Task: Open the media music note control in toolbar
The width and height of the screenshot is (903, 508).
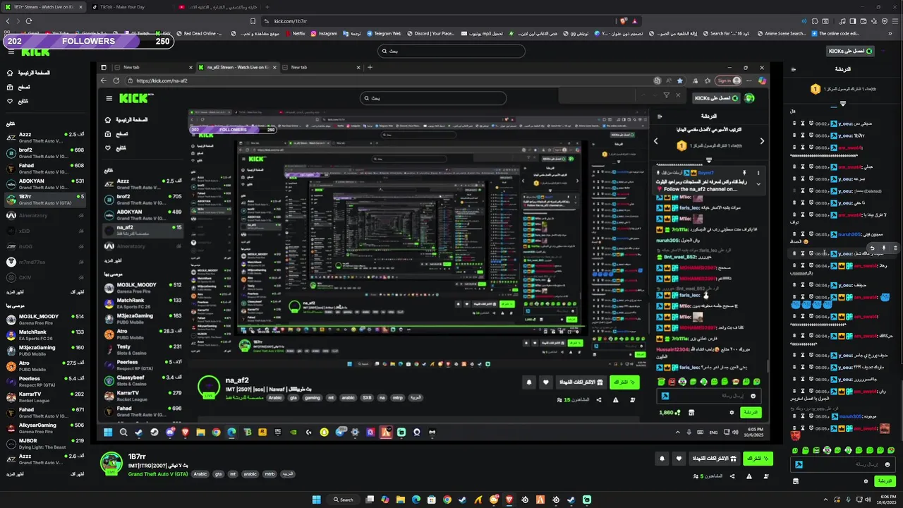Action: (842, 21)
